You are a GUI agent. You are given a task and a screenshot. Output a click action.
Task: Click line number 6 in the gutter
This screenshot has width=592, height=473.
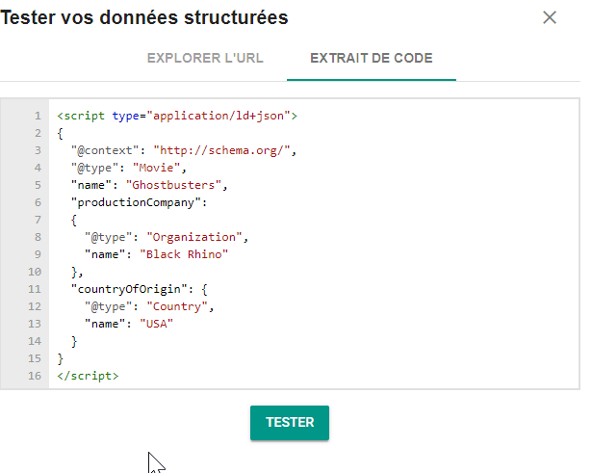(37, 202)
